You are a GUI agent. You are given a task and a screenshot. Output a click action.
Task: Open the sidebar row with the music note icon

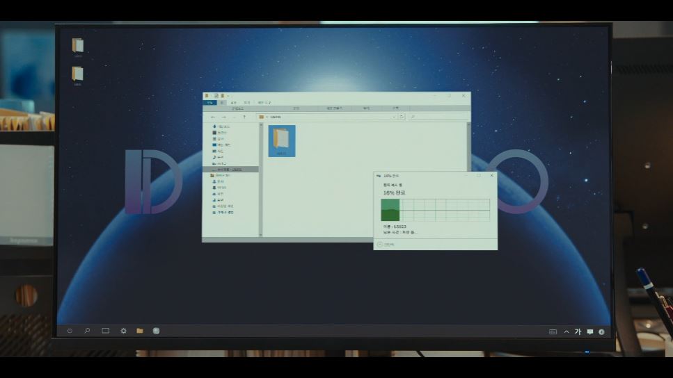point(218,157)
